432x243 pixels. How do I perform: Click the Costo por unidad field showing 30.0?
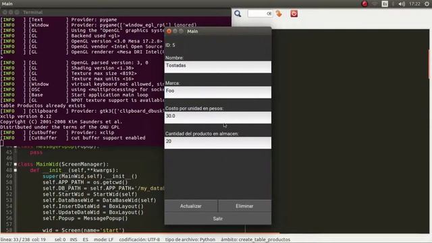tap(217, 117)
